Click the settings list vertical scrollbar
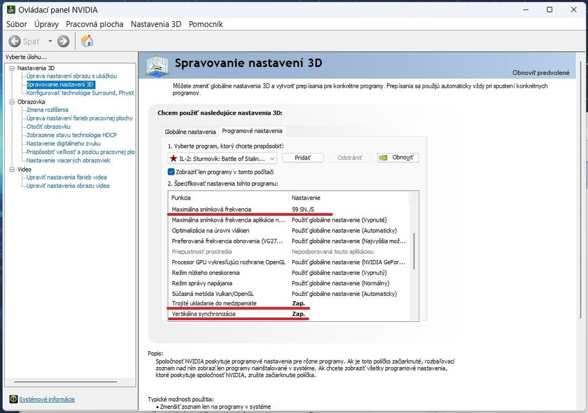This screenshot has width=588, height=413. [x=415, y=250]
